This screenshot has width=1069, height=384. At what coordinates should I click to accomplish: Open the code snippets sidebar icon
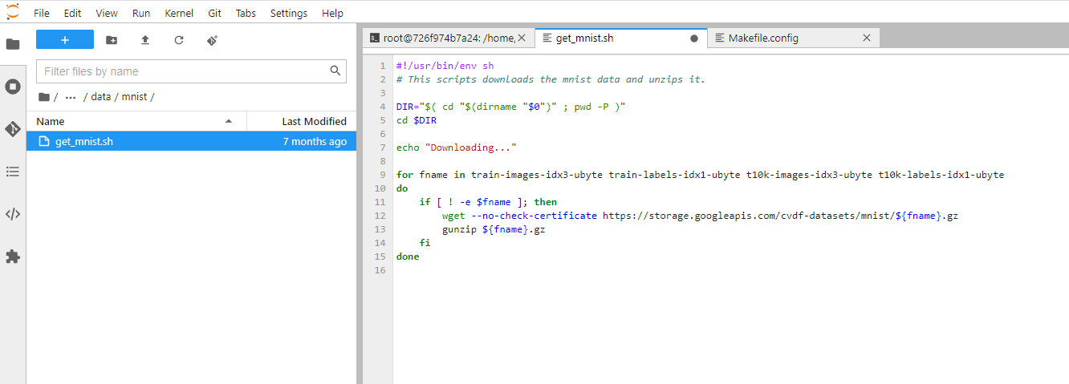(13, 214)
